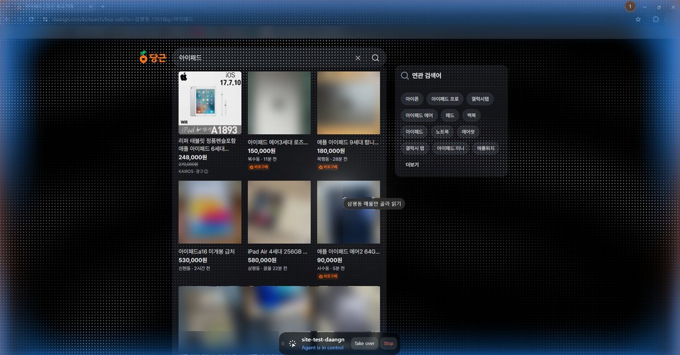Select the 노트북 related search chip
The image size is (680, 355).
tap(442, 132)
